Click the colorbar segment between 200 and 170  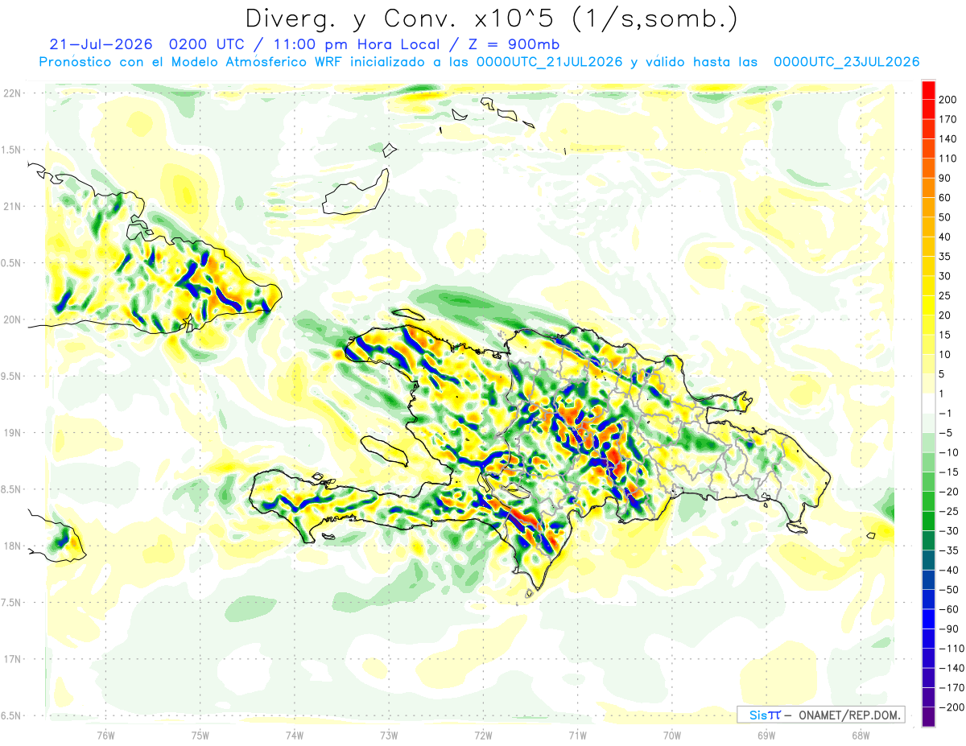tap(928, 109)
